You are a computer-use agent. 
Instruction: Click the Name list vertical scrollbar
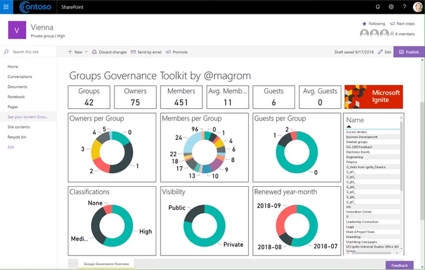pyautogui.click(x=401, y=156)
